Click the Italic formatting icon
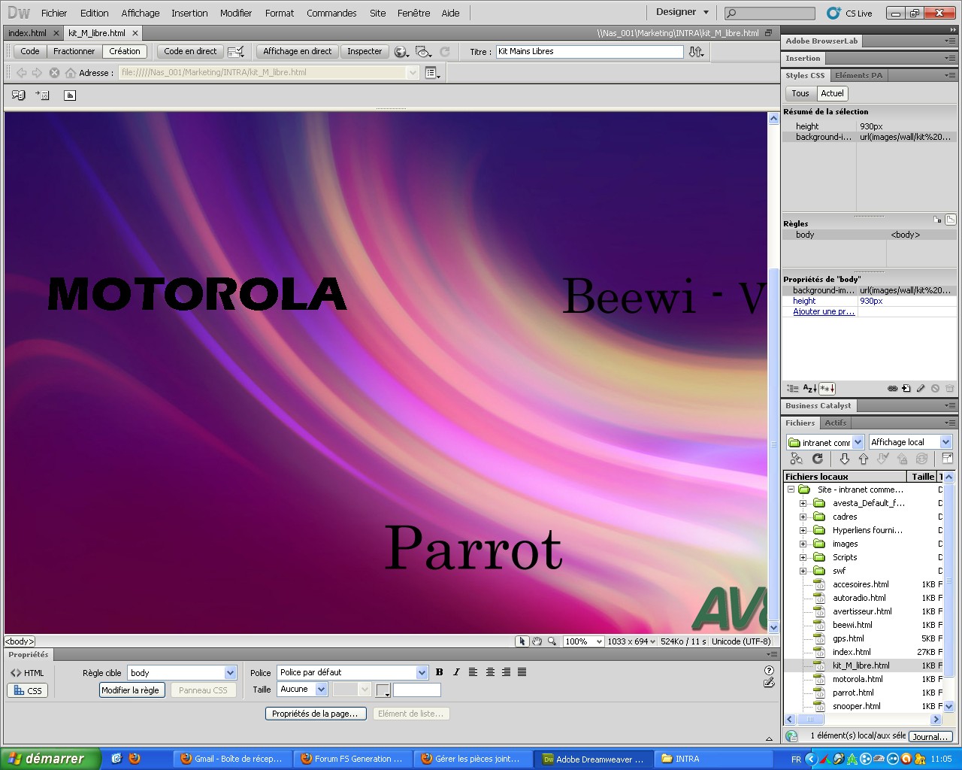Screen dimensions: 962x770 [x=456, y=672]
